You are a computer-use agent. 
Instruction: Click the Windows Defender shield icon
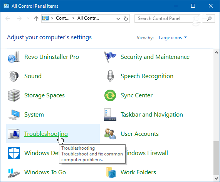14,153
